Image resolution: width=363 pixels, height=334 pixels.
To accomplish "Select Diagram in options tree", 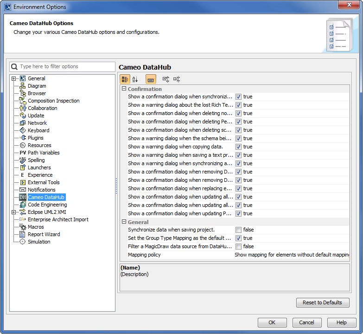I will pos(37,86).
